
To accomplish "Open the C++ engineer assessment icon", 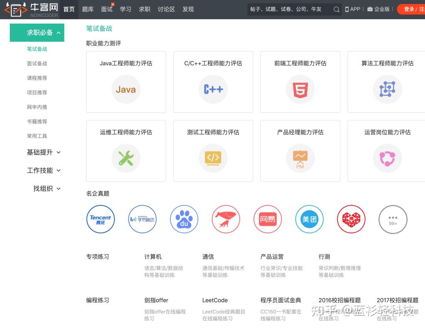I will tap(213, 89).
